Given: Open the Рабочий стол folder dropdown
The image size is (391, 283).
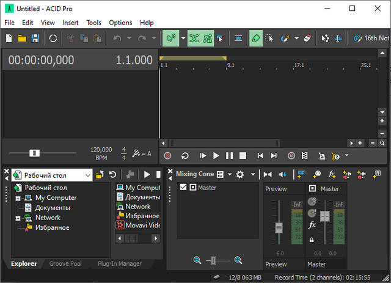Looking at the screenshot, I should click(87, 175).
